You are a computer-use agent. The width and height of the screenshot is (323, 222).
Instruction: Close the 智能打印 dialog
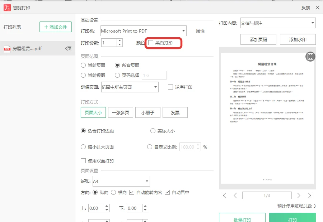click(x=318, y=8)
